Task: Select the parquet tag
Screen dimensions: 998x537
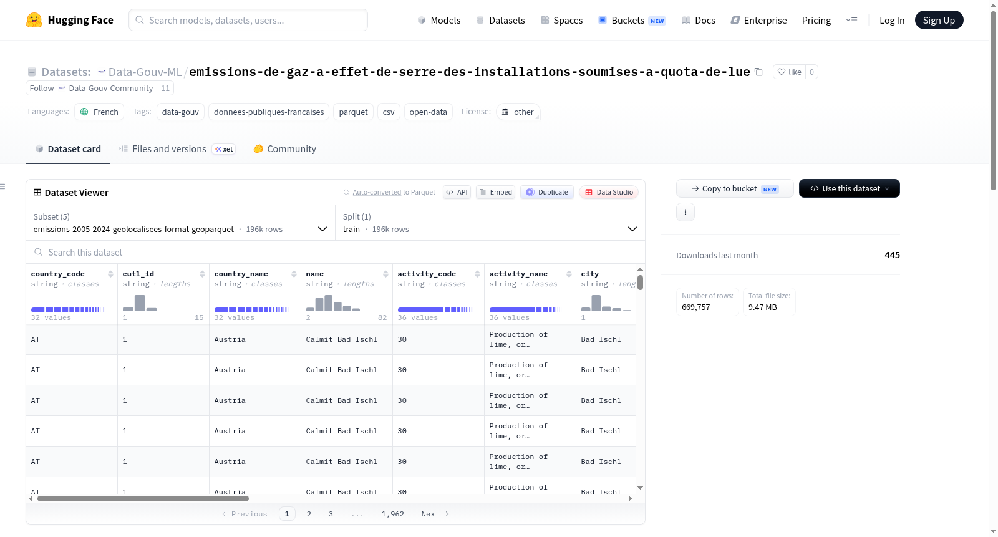Action: point(353,112)
